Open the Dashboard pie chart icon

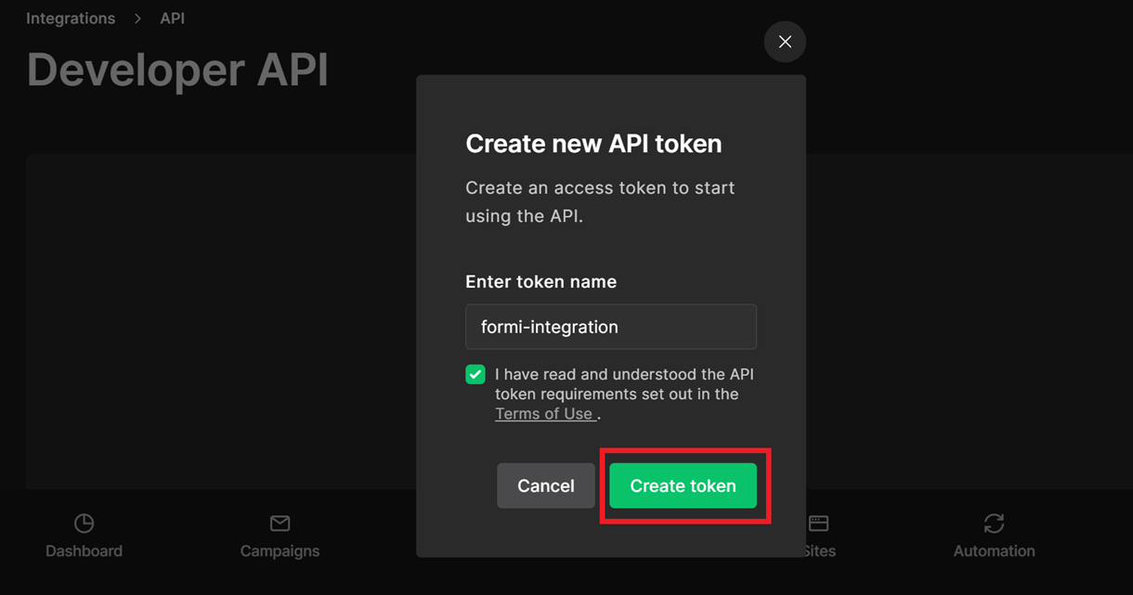[85, 524]
